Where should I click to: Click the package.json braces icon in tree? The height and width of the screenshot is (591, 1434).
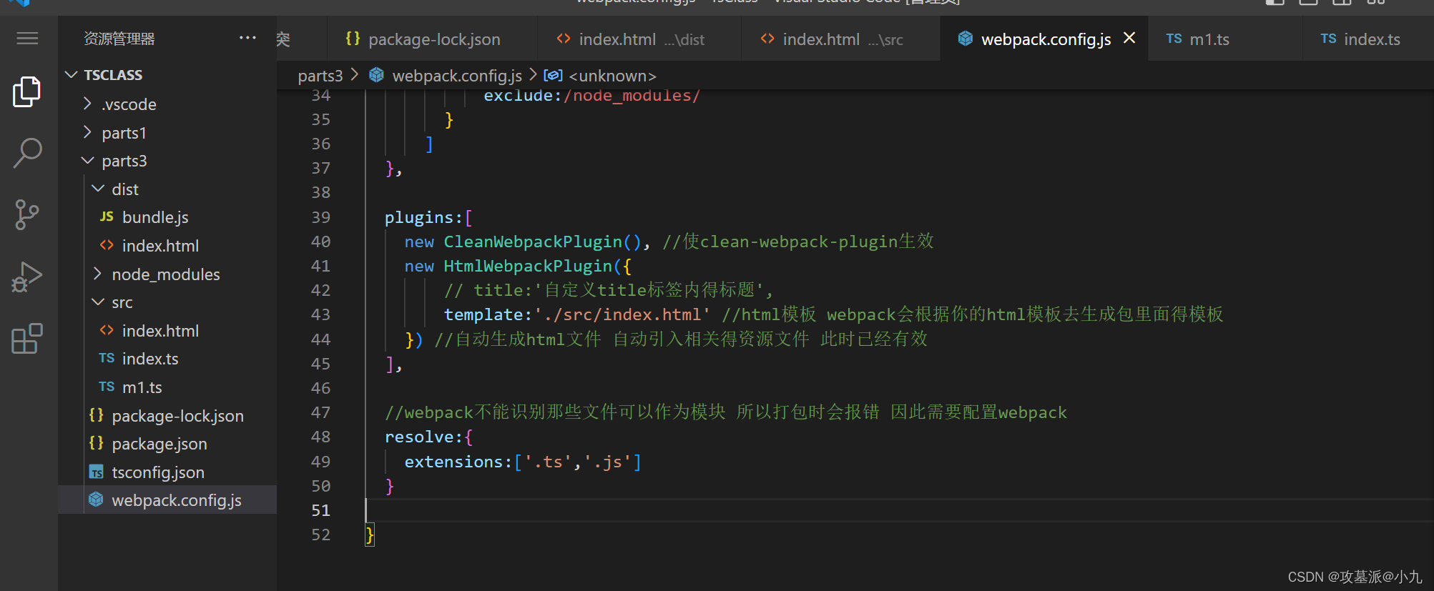tap(97, 443)
